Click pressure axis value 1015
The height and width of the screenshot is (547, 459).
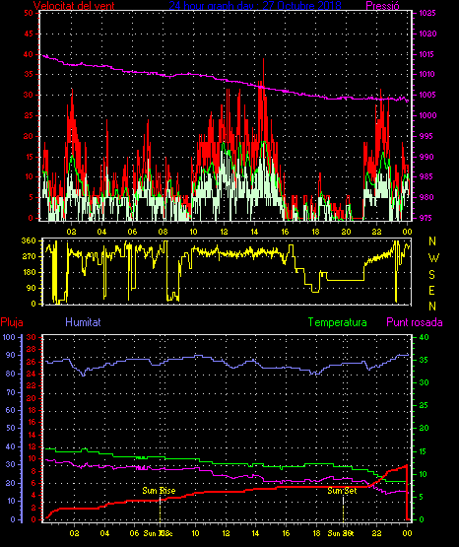(427, 54)
